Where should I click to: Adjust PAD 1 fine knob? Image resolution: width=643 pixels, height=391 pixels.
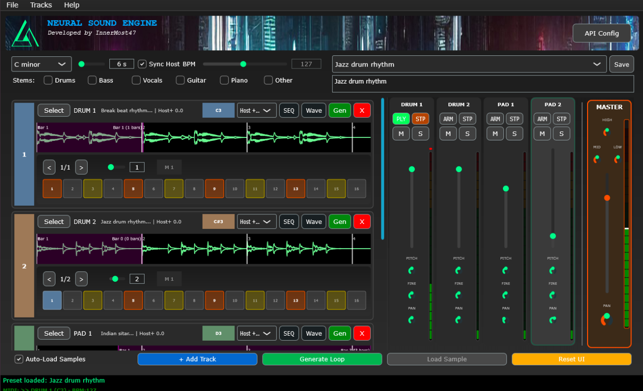[x=505, y=295]
